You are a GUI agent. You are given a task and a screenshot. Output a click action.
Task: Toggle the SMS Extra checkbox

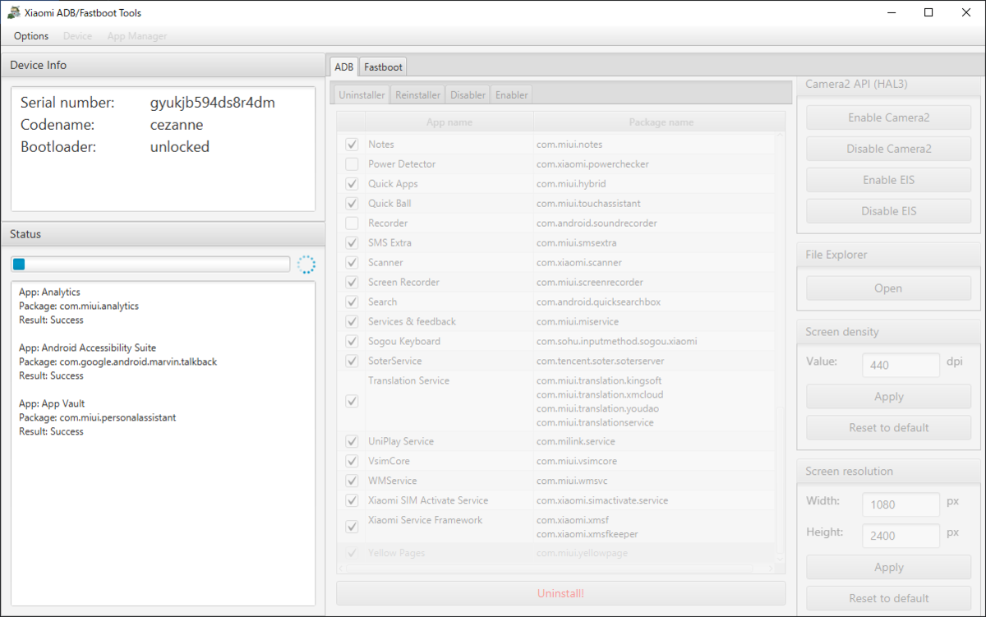pos(352,242)
